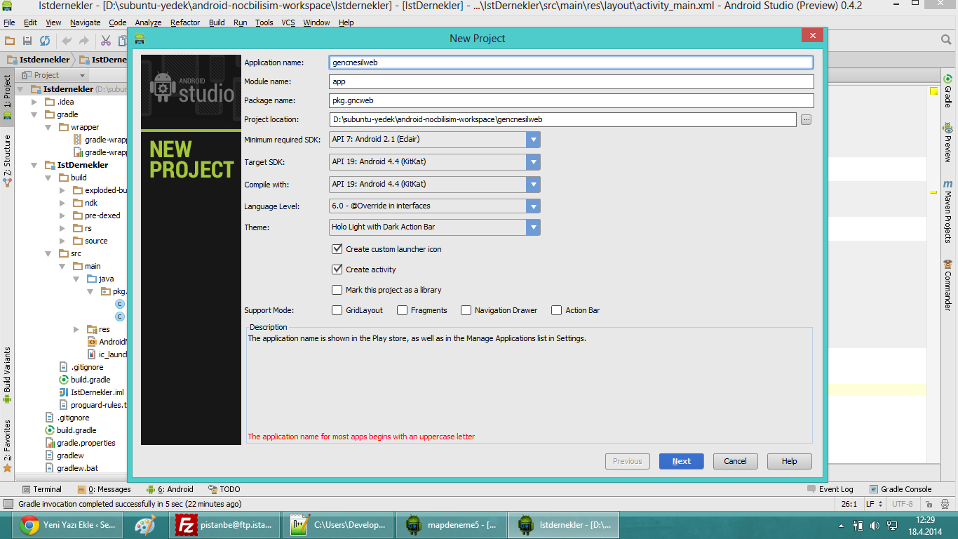
Task: Open the Maven Projects side panel
Action: tap(947, 211)
